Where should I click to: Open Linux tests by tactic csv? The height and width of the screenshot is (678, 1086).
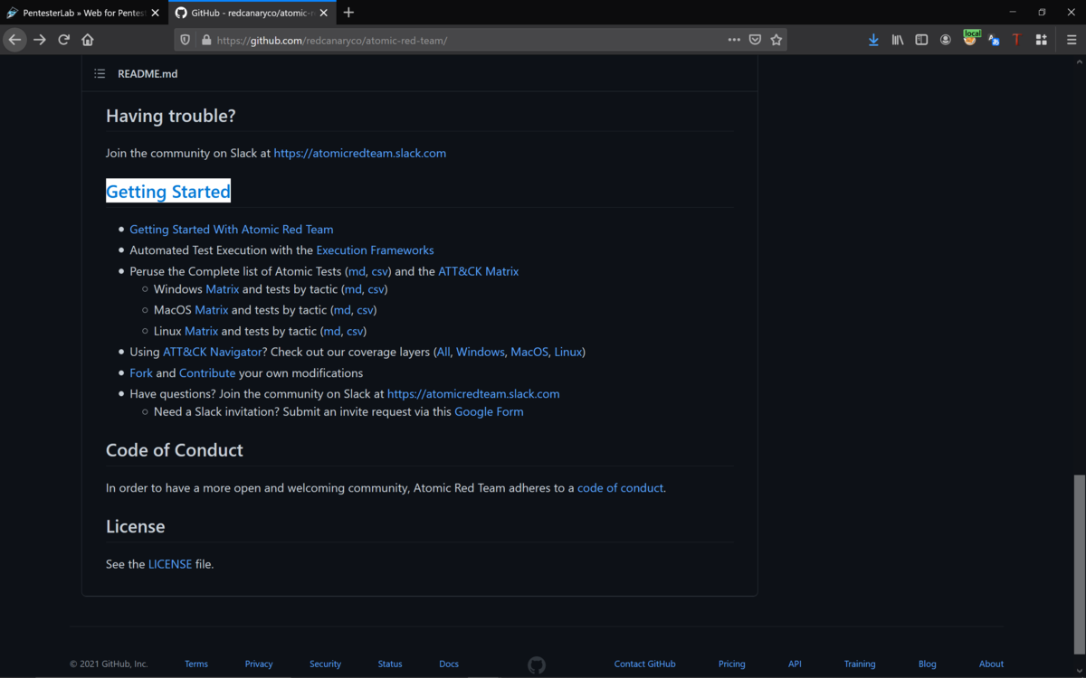tap(355, 331)
